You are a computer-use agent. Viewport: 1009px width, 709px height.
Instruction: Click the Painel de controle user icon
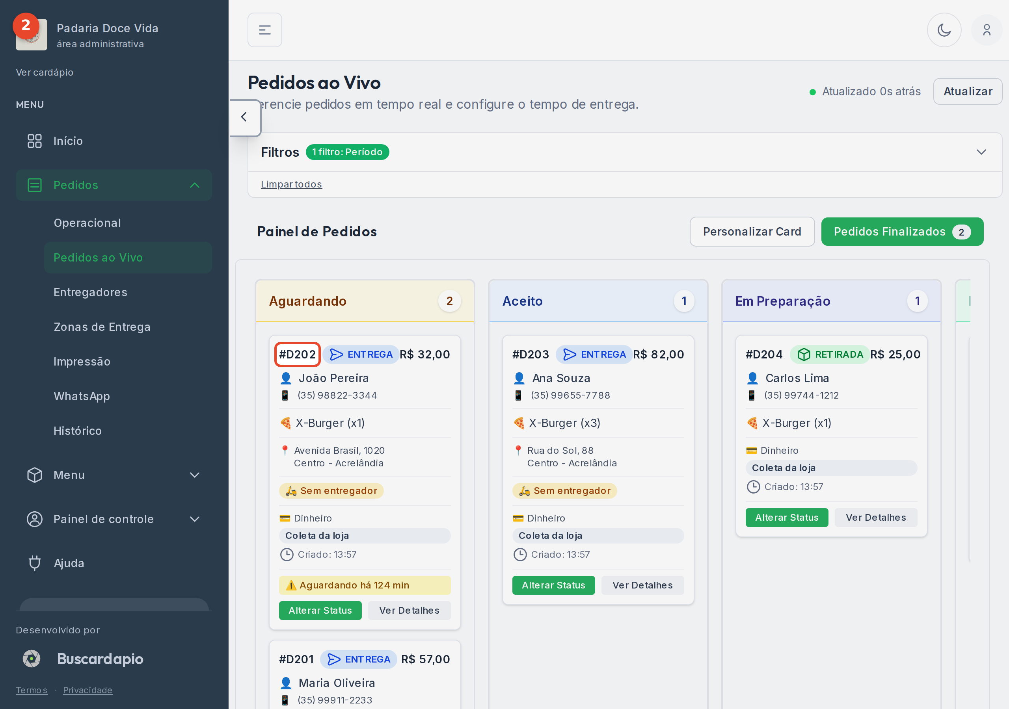(x=35, y=519)
